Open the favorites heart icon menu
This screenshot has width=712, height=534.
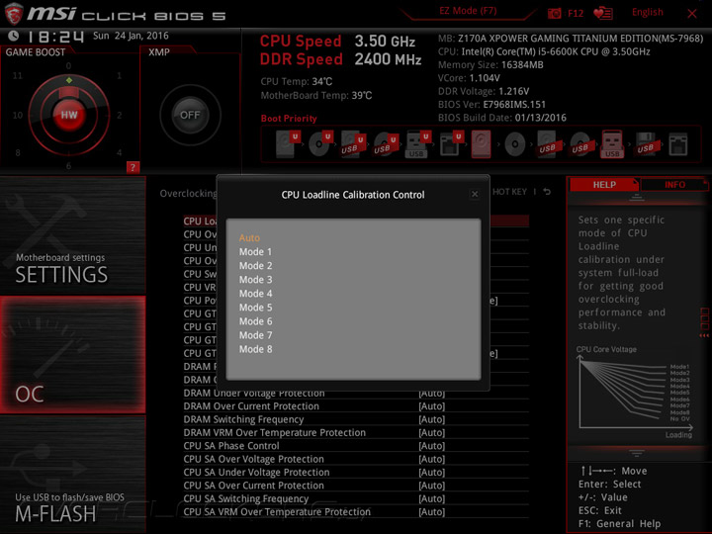tap(603, 13)
